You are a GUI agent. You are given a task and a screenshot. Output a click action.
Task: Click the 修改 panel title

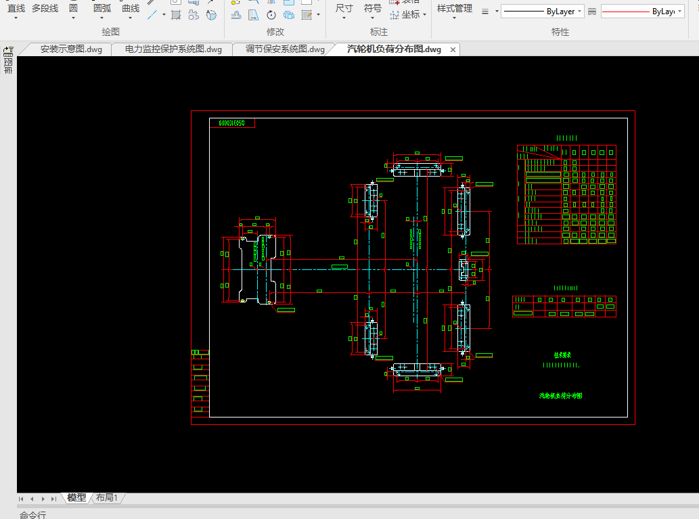275,32
